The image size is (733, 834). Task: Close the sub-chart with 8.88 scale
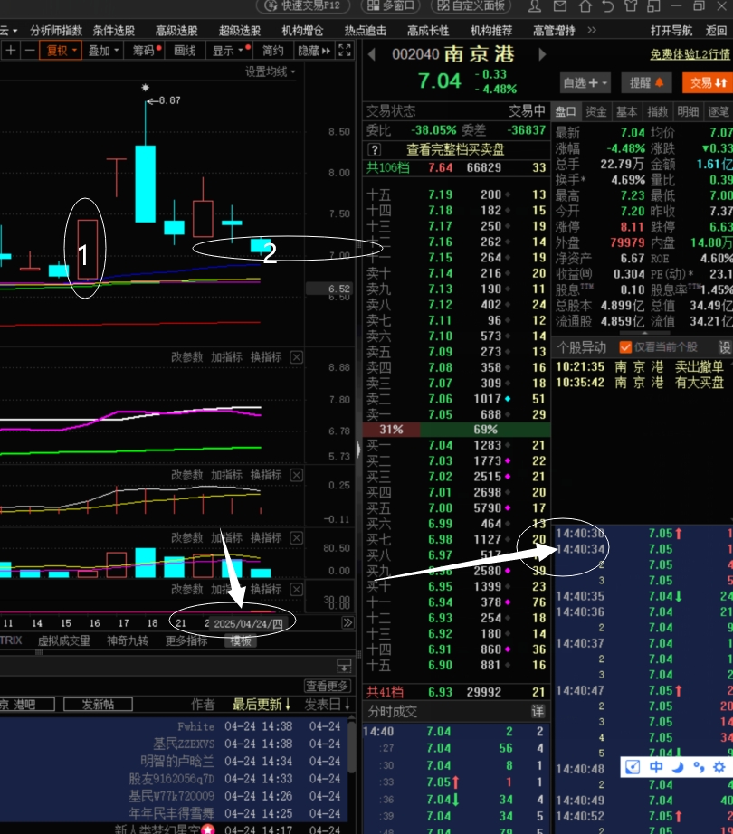point(296,357)
